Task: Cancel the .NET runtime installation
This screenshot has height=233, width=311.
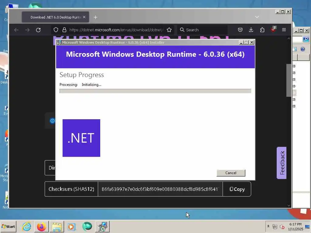Action: pos(231,173)
